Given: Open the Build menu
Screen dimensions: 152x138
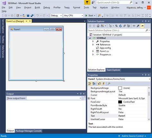Looking at the screenshot, I should [x=37, y=7].
